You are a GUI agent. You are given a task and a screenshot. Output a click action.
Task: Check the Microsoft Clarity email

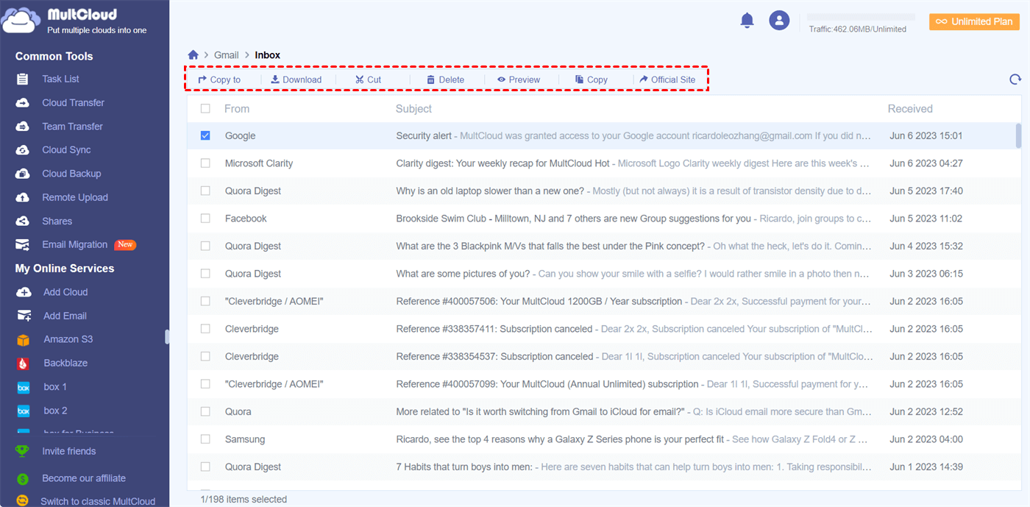click(205, 163)
